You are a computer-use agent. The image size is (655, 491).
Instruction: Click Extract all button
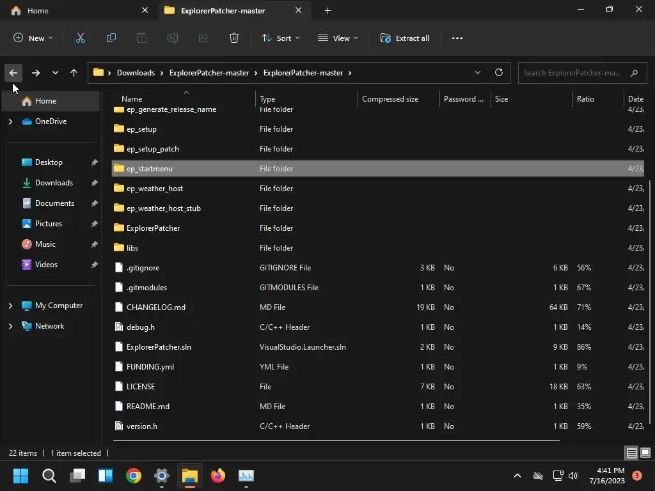point(404,38)
